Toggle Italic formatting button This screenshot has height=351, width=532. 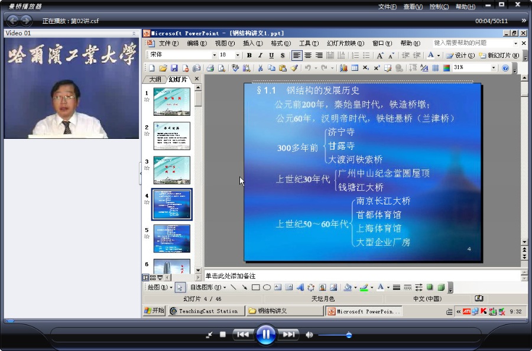260,56
